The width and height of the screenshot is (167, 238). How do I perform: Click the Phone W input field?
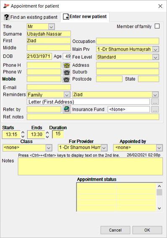(x=44, y=72)
